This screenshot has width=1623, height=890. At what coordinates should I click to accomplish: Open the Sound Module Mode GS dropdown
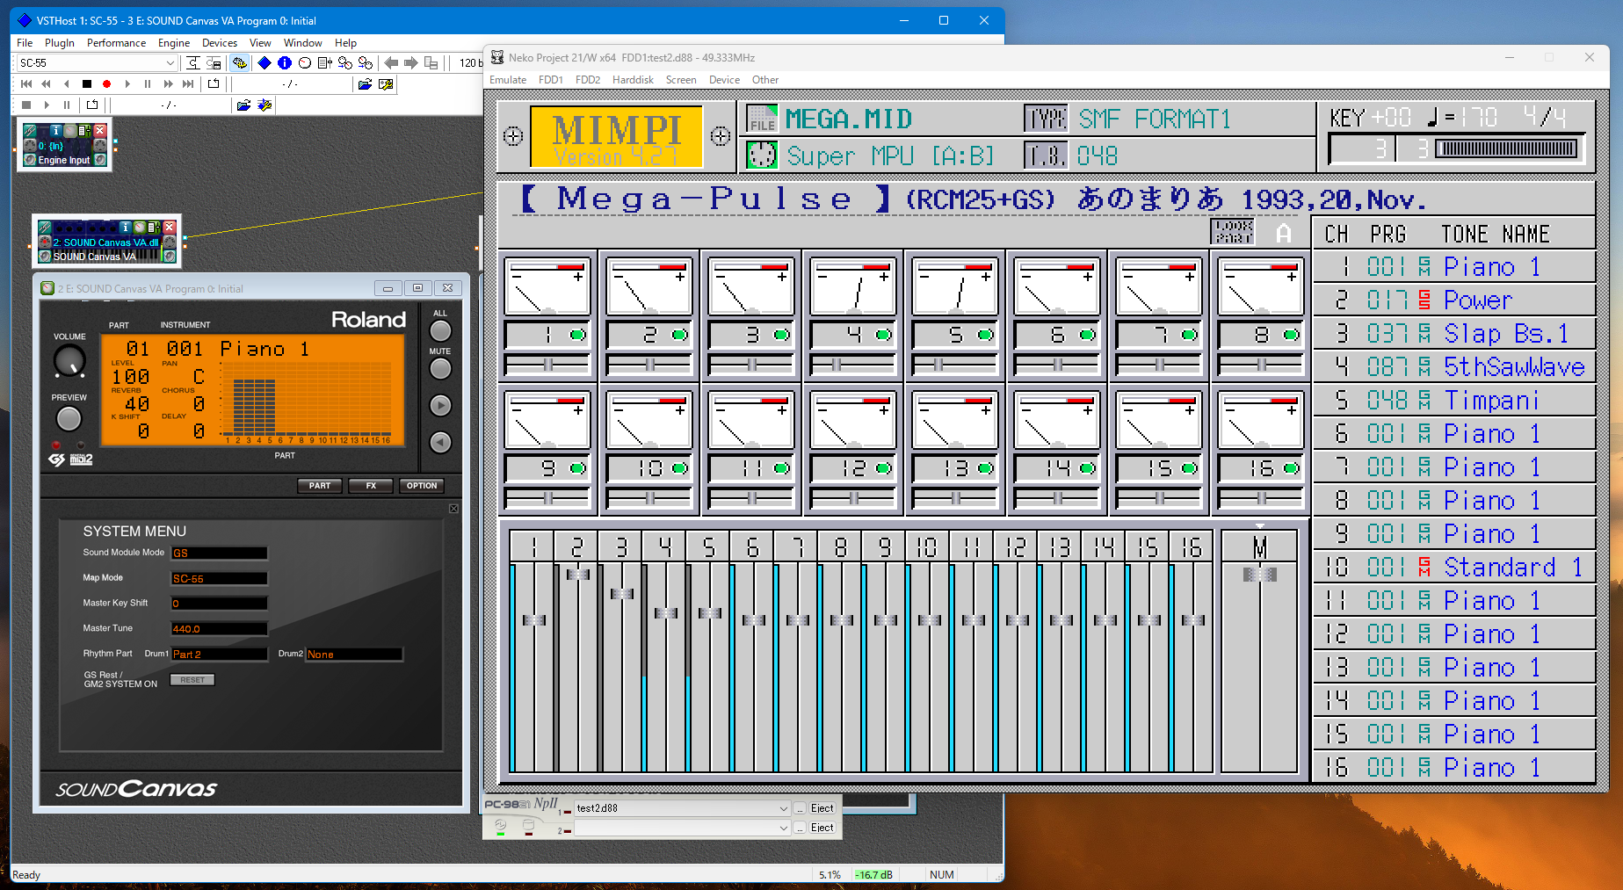pyautogui.click(x=219, y=553)
